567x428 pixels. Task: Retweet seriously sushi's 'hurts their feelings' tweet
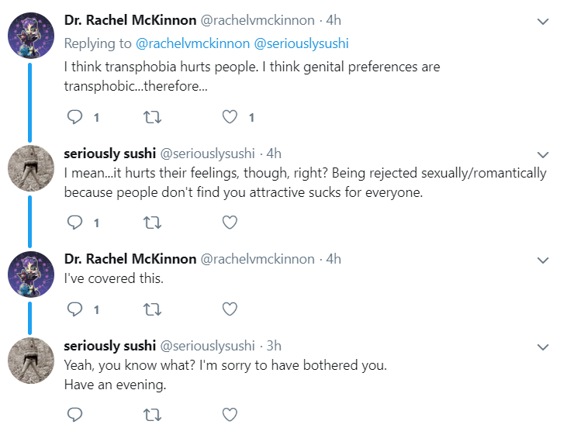[x=152, y=223]
